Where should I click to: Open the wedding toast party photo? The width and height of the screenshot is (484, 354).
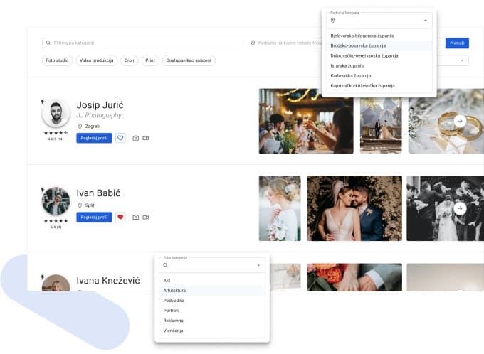pos(306,121)
